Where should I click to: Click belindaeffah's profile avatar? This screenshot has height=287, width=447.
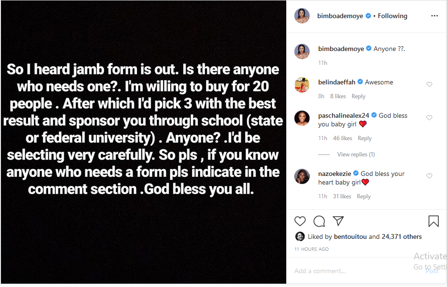pos(302,85)
